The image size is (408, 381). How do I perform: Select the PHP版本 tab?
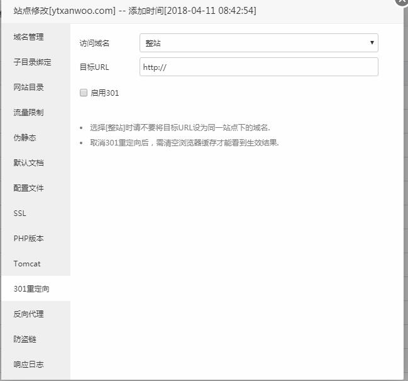tap(29, 239)
